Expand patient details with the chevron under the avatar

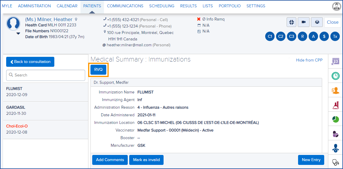click(x=18, y=33)
